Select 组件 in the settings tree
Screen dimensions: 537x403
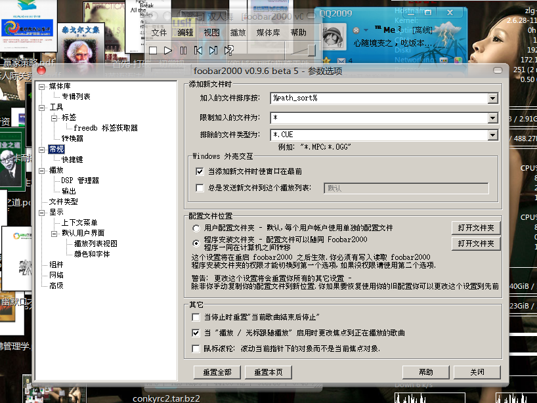(56, 265)
